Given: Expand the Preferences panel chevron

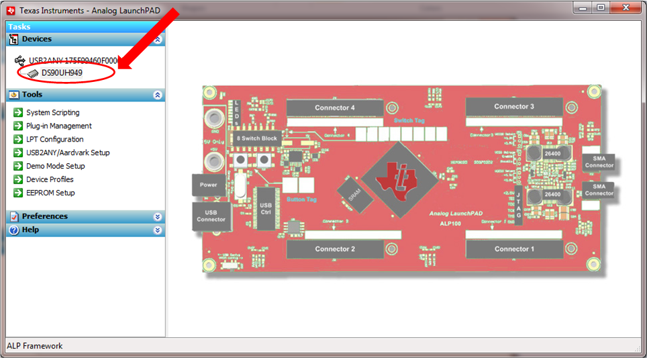Looking at the screenshot, I should (x=158, y=216).
